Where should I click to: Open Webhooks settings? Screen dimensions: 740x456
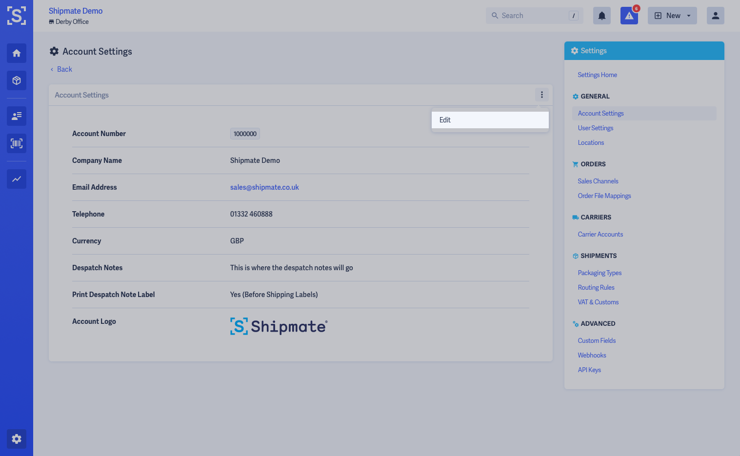[592, 355]
